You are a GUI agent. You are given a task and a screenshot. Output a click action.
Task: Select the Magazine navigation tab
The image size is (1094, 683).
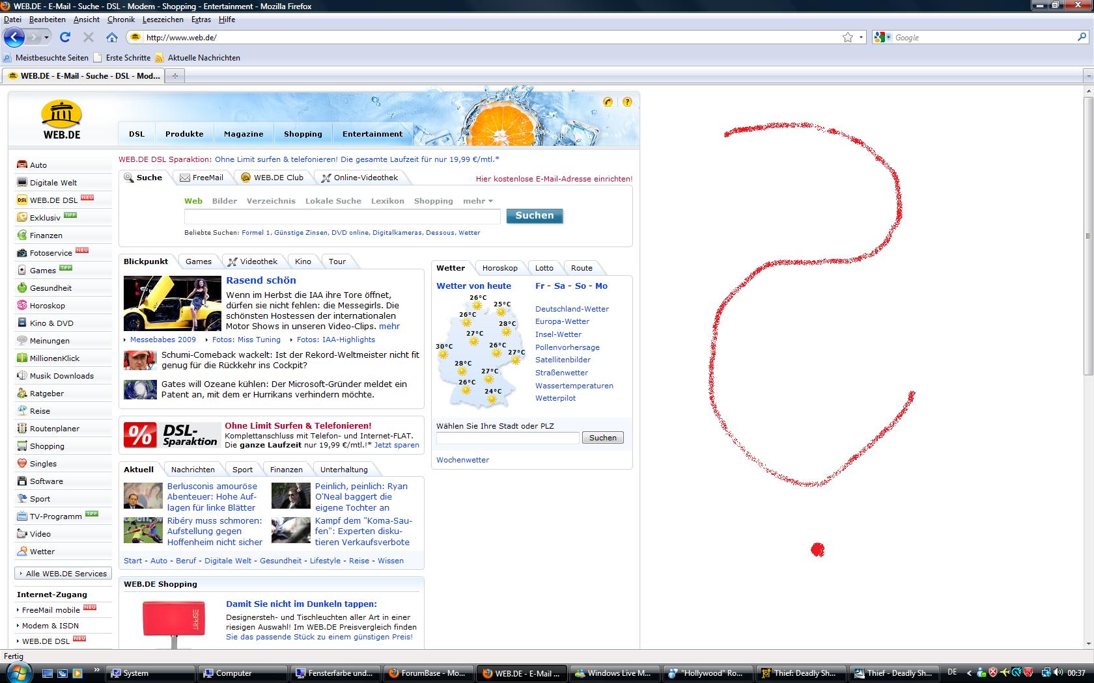[x=244, y=134]
